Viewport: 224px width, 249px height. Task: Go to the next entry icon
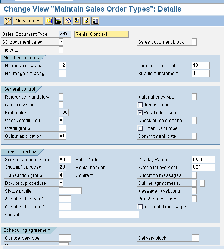point(86,21)
